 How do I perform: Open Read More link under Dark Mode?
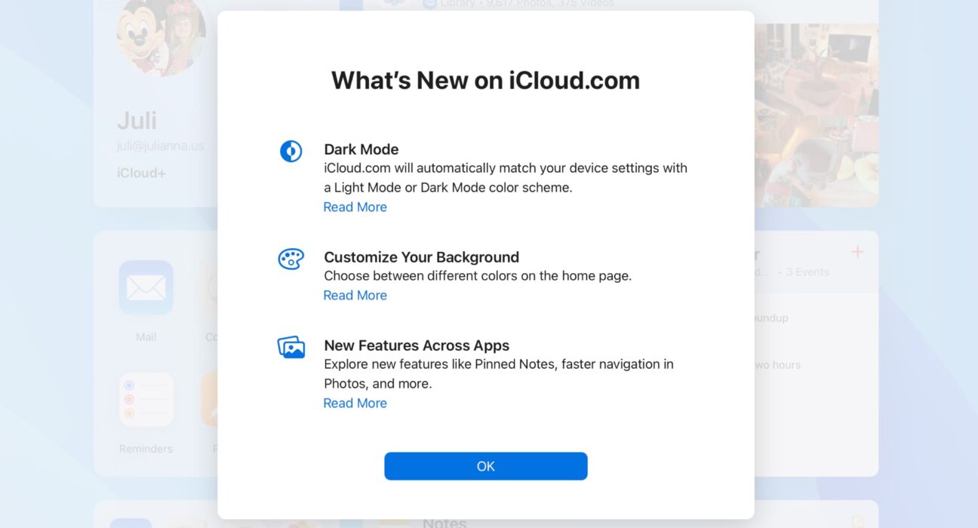(355, 207)
